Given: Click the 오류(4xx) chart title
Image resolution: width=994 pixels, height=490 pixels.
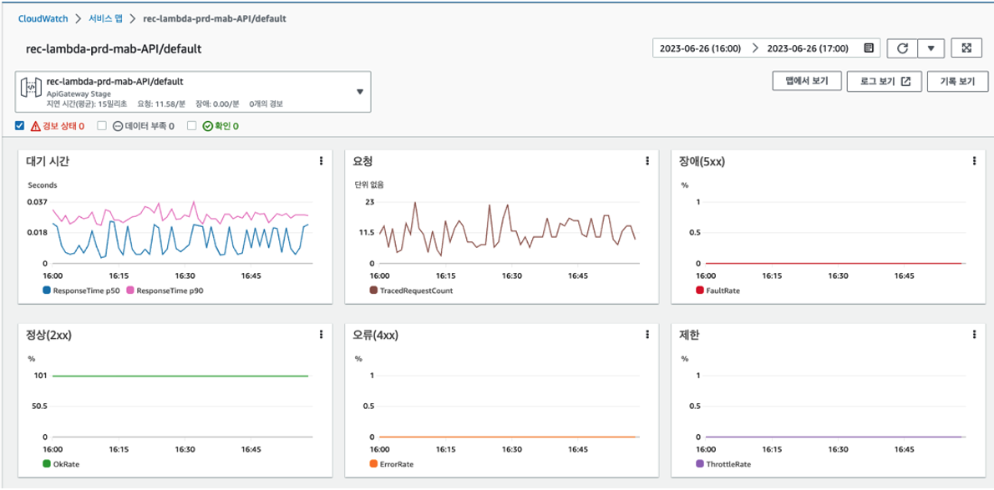Looking at the screenshot, I should point(376,335).
